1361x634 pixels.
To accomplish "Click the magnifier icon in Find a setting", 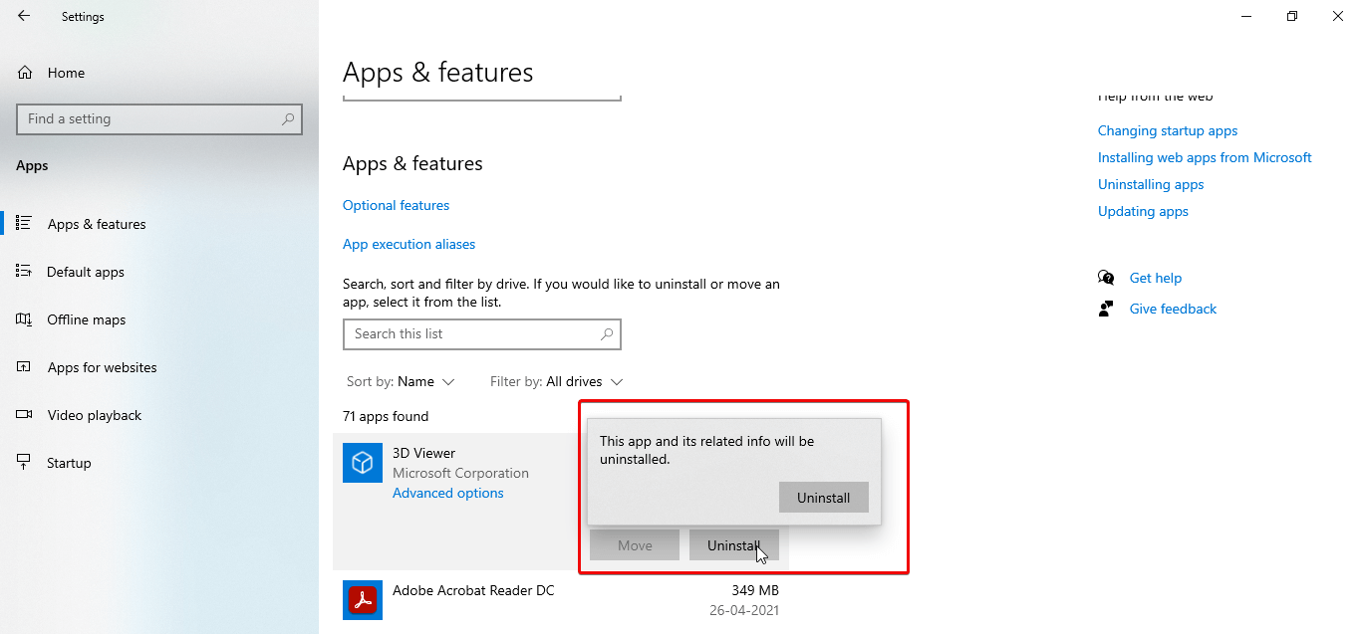I will click(288, 118).
